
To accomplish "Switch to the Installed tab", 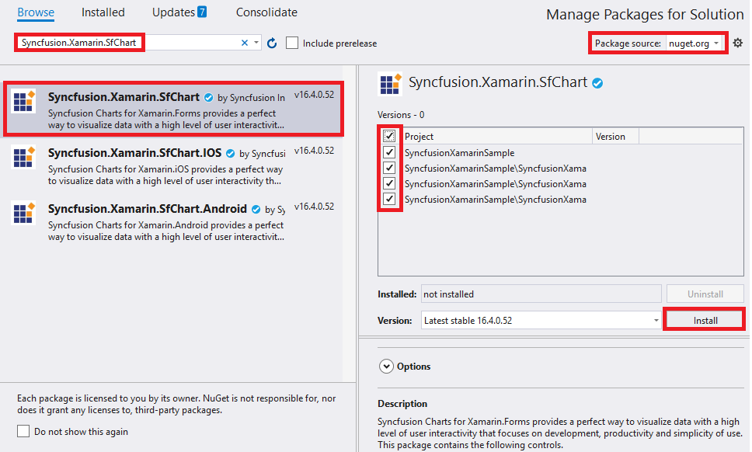I will [103, 12].
